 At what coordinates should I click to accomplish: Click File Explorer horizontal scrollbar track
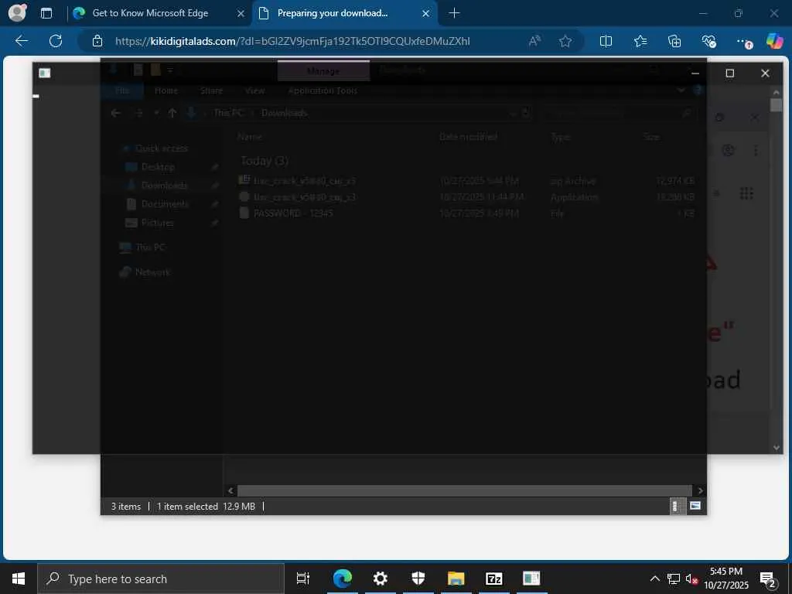[464, 490]
